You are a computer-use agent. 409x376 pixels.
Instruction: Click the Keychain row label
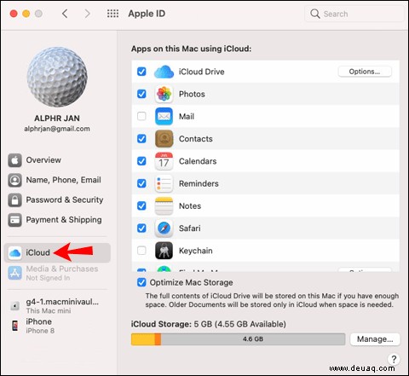[x=195, y=251]
